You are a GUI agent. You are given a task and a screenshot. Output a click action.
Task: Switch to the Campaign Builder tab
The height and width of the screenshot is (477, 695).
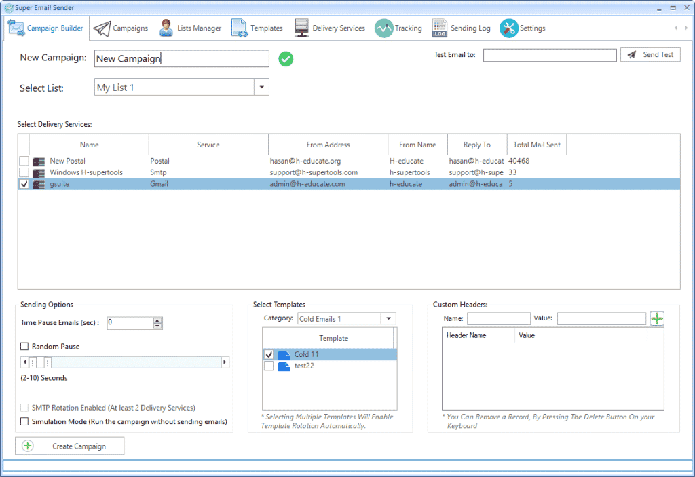[x=46, y=28]
